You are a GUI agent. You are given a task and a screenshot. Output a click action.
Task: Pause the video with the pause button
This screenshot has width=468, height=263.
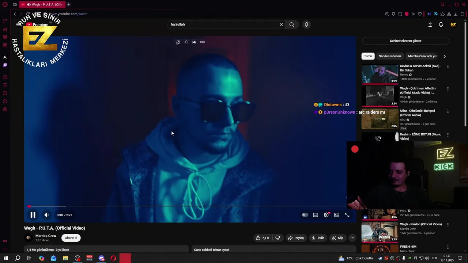pos(33,215)
